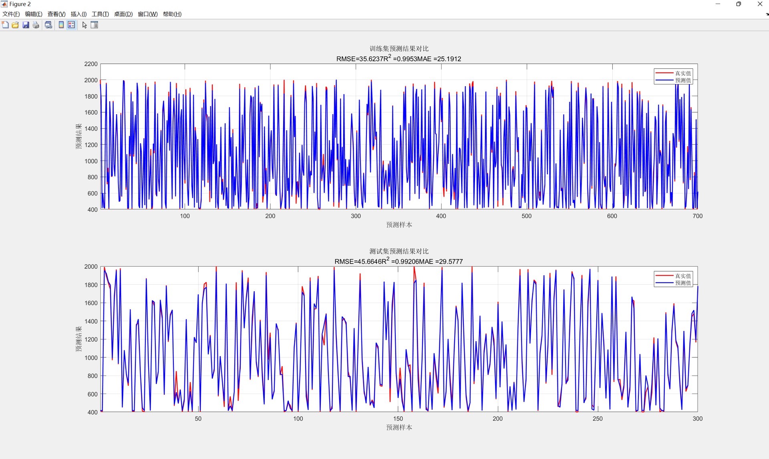Click the Insert Colorbar icon
The height and width of the screenshot is (459, 769).
click(61, 25)
